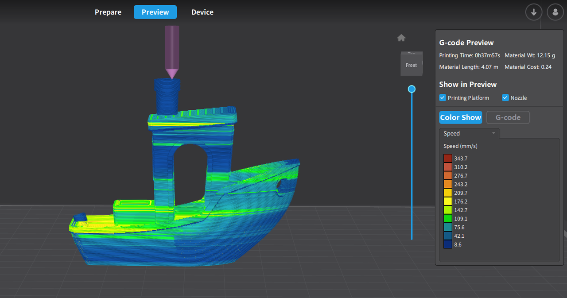Reset view with the home icon
Screen dimensions: 567x298
coord(401,38)
